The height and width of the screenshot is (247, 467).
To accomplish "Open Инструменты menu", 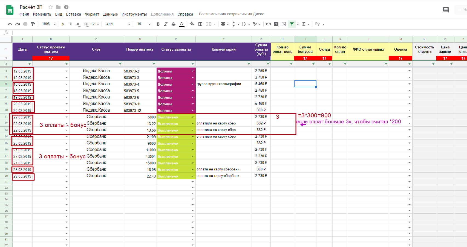I will click(134, 14).
